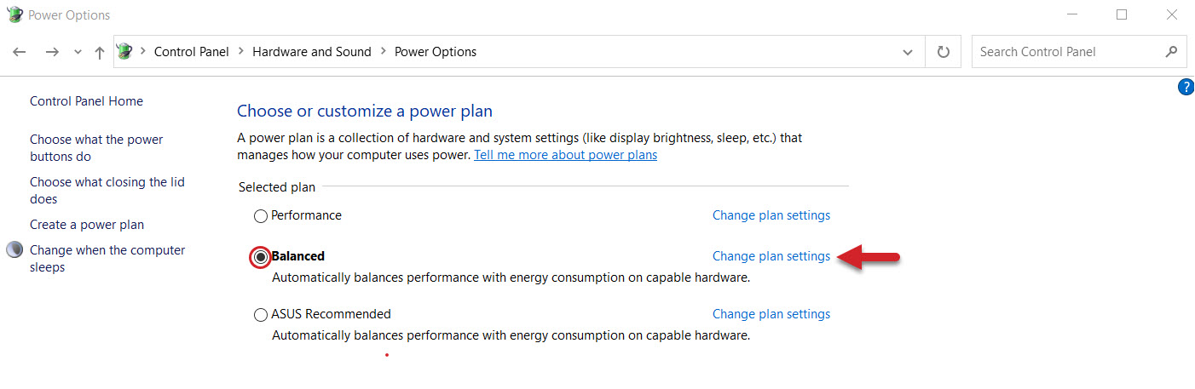Go up one level with Up arrow
This screenshot has height=389, width=1195.
100,52
